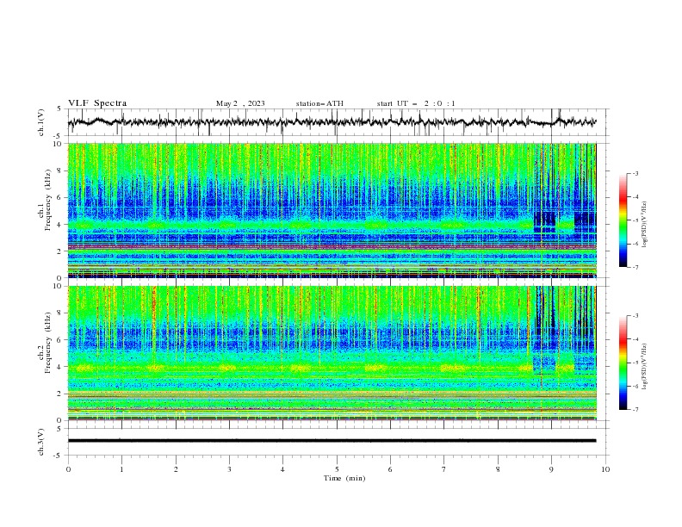Screen dimensions: 682x527
Task: Click the ch.2 color bar "log(PSD)(V²/Hz)" label
Action: coord(645,368)
